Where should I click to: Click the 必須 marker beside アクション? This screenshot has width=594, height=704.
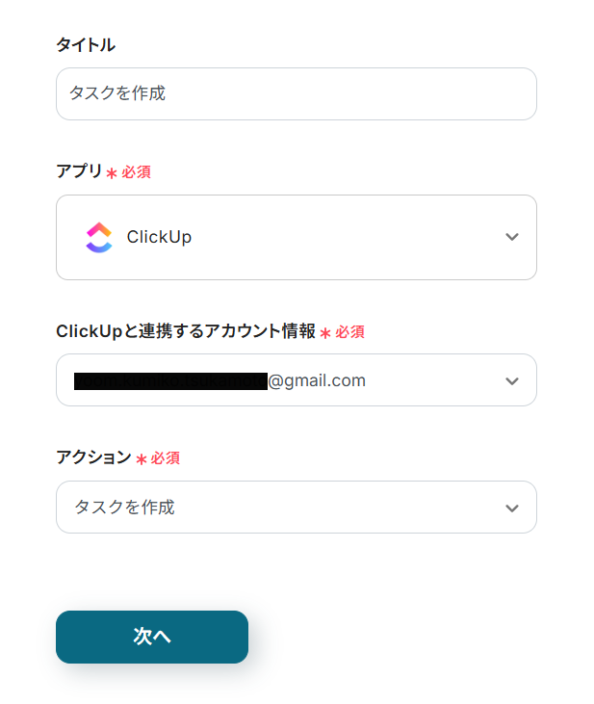point(165,458)
